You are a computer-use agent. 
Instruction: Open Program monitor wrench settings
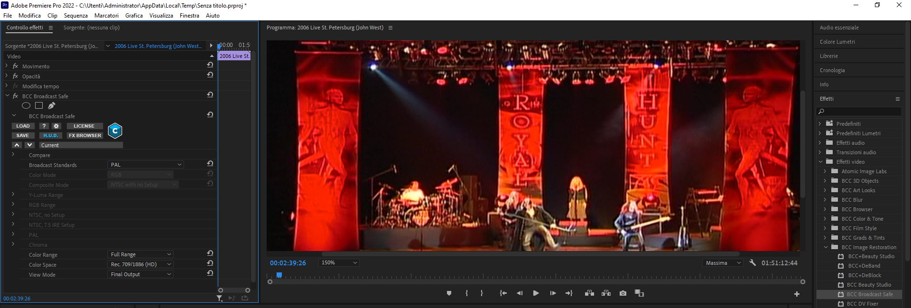click(x=752, y=262)
